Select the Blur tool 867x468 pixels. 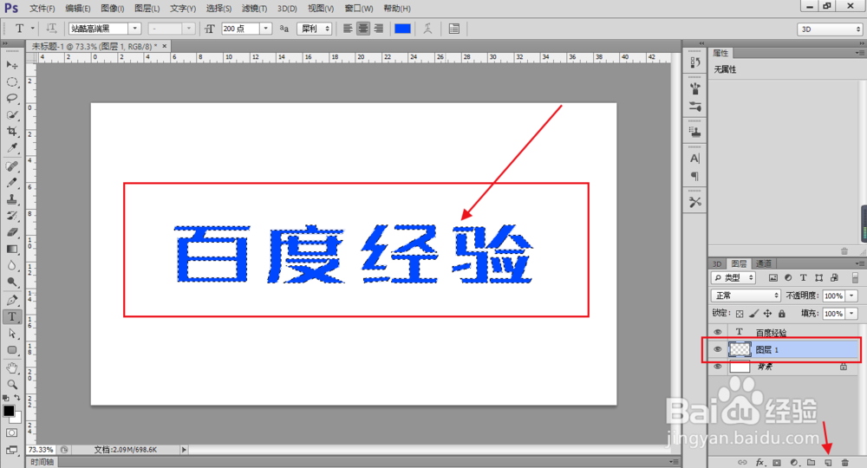pos(11,266)
